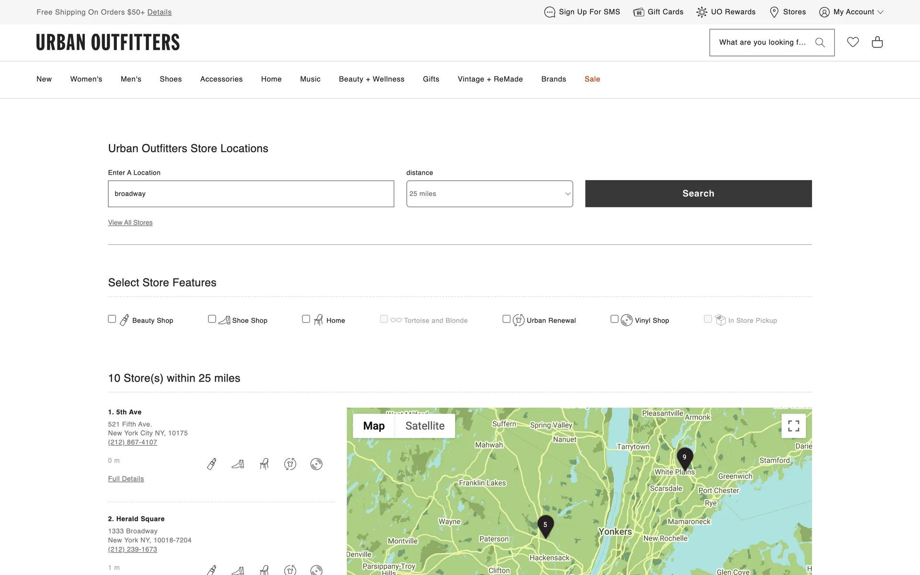
Task: Click the search magnifier icon
Action: point(820,43)
